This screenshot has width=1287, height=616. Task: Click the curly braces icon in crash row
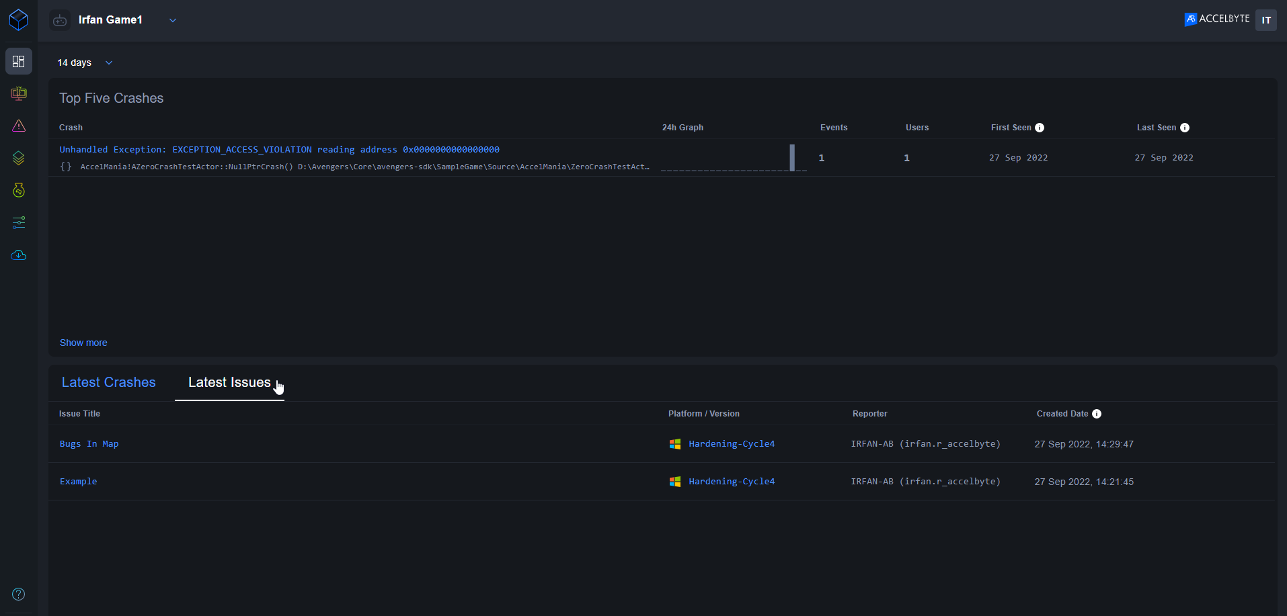pos(66,167)
